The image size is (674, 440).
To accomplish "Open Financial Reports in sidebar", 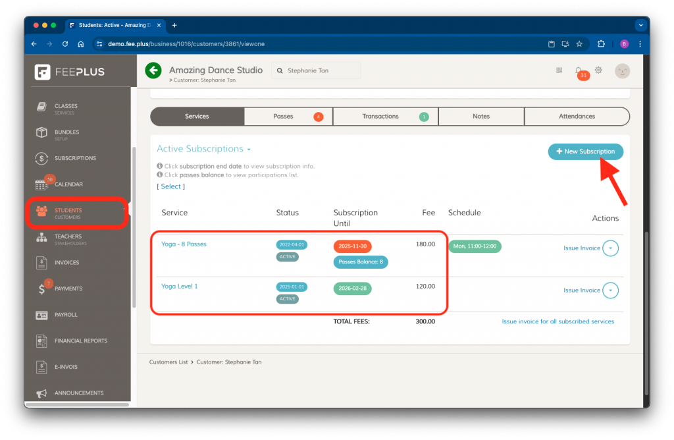I will 80,341.
